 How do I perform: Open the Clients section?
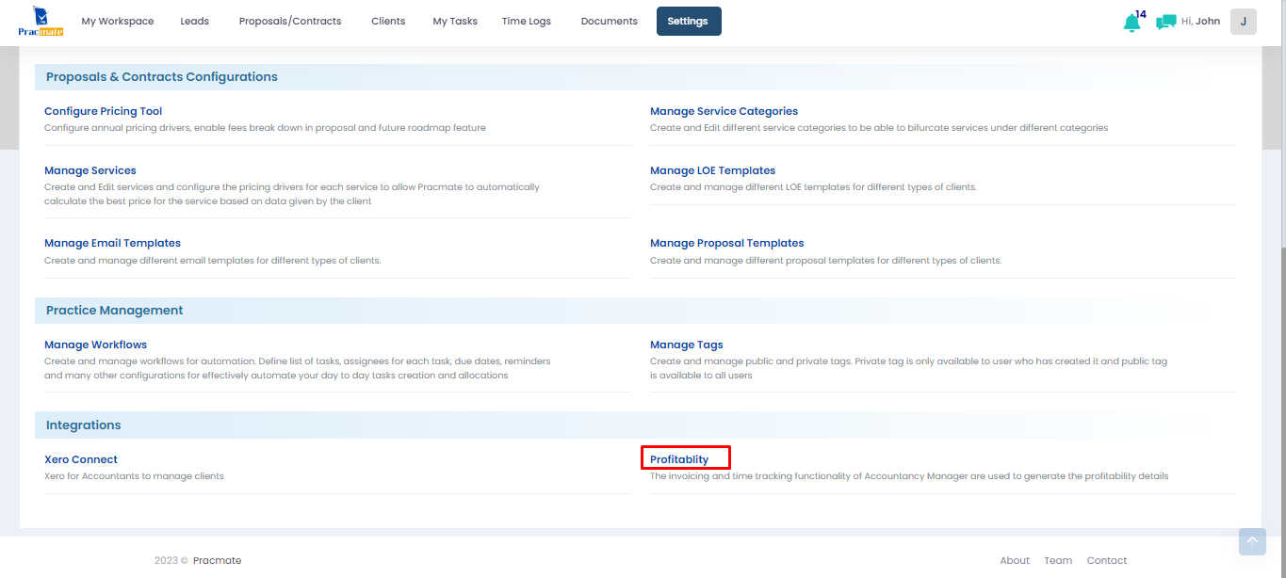388,21
